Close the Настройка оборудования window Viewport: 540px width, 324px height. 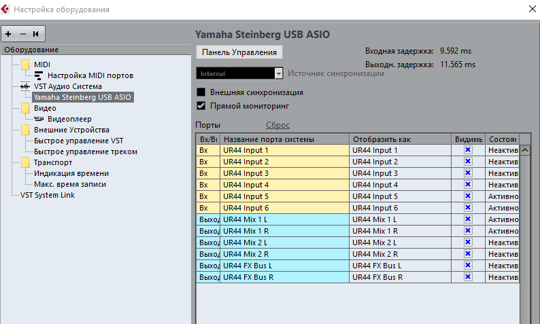pyautogui.click(x=532, y=9)
